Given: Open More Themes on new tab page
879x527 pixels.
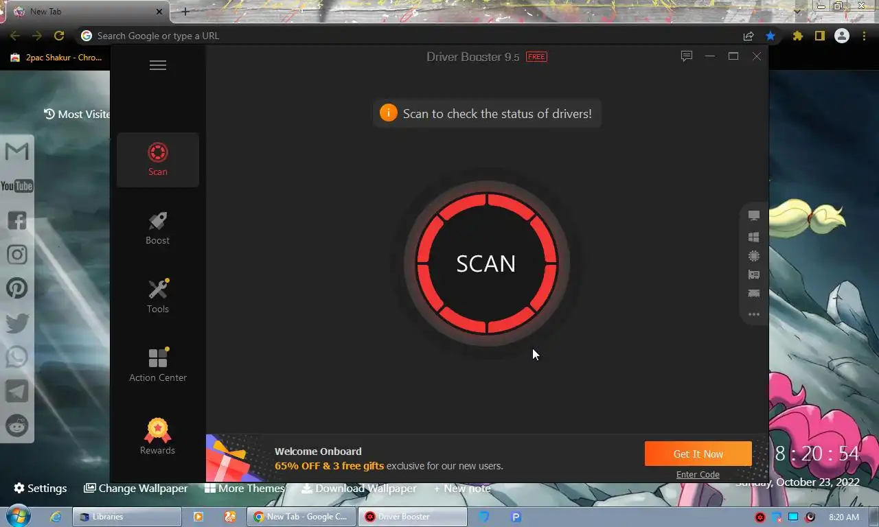Looking at the screenshot, I should tap(244, 488).
